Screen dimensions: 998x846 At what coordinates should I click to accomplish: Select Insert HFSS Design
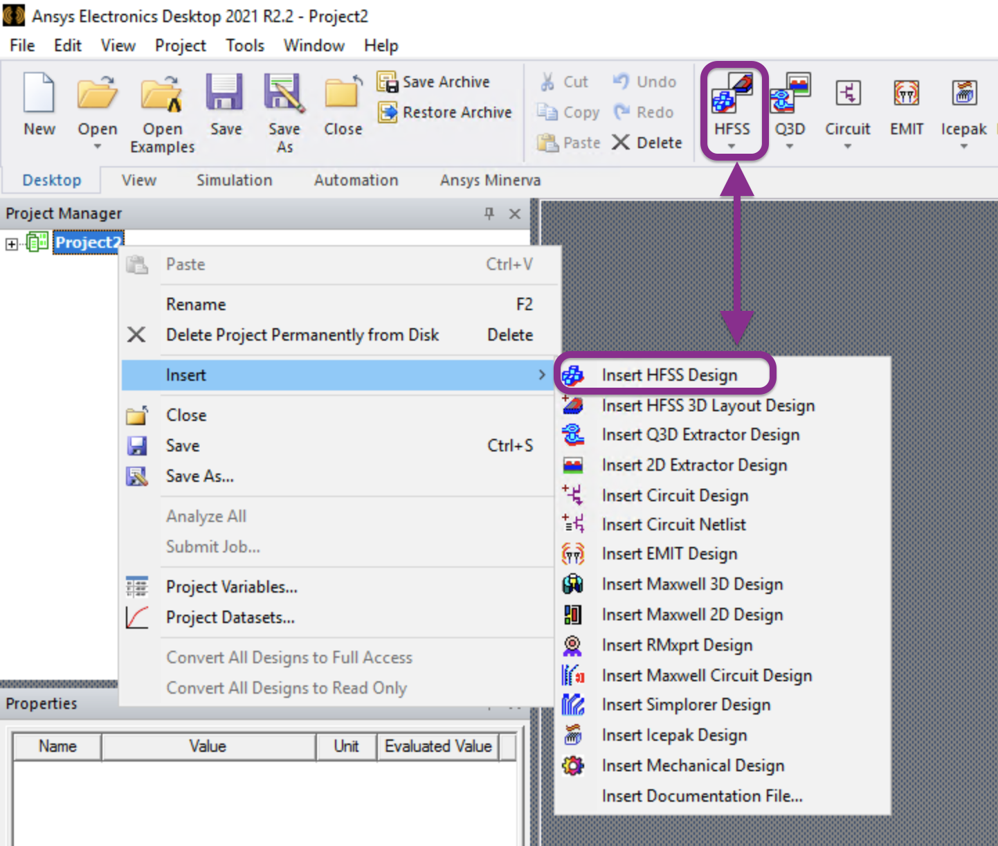point(723,375)
